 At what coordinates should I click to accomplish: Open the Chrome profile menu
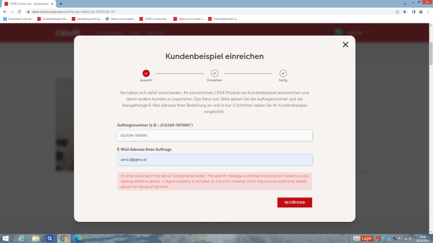click(x=421, y=12)
